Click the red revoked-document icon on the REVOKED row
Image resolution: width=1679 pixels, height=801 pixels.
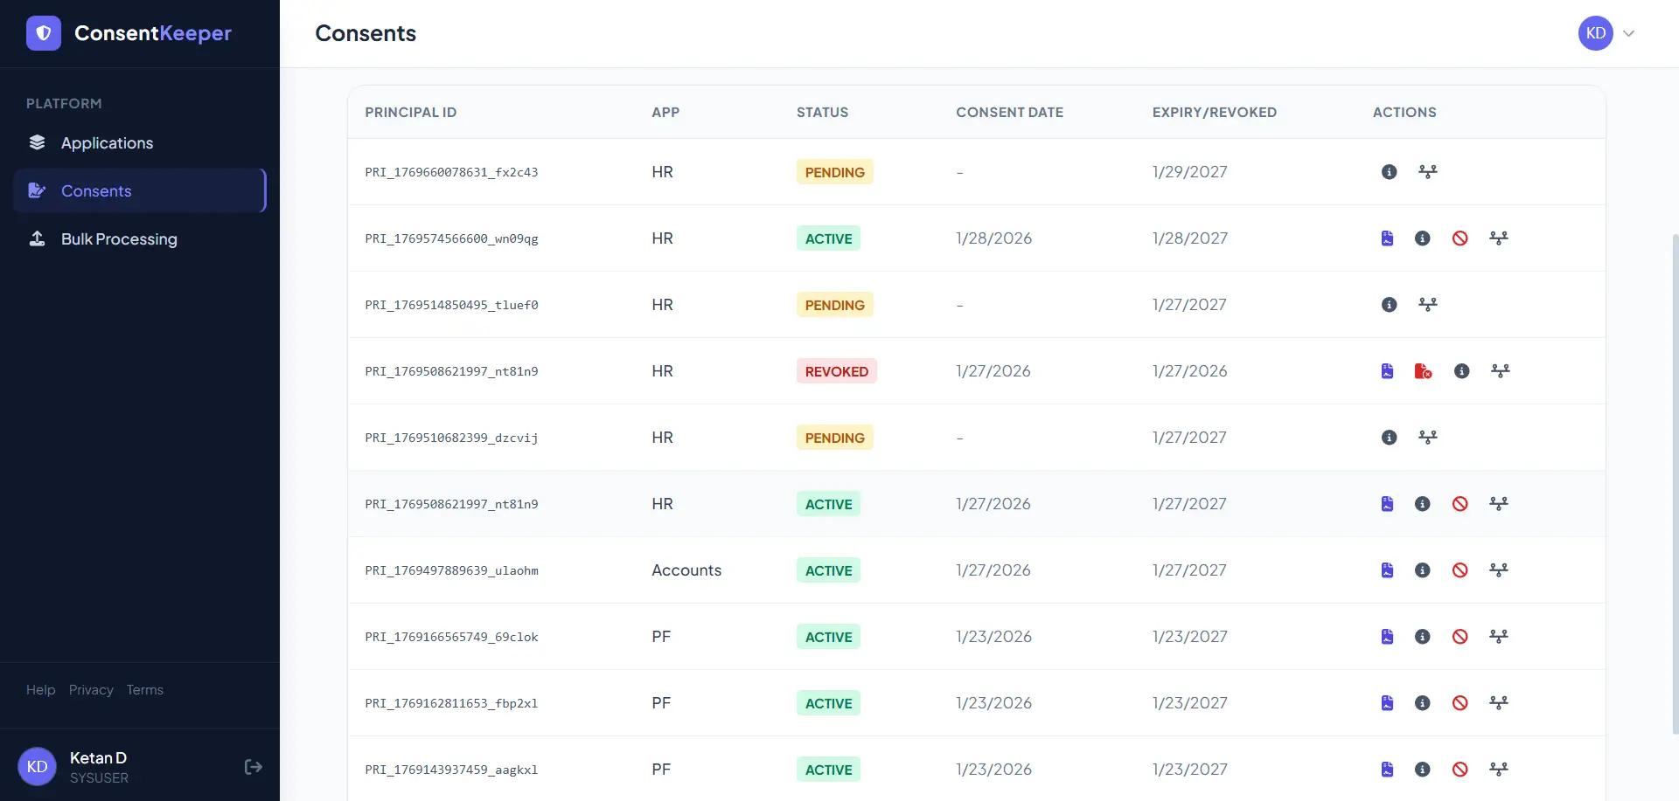1424,370
